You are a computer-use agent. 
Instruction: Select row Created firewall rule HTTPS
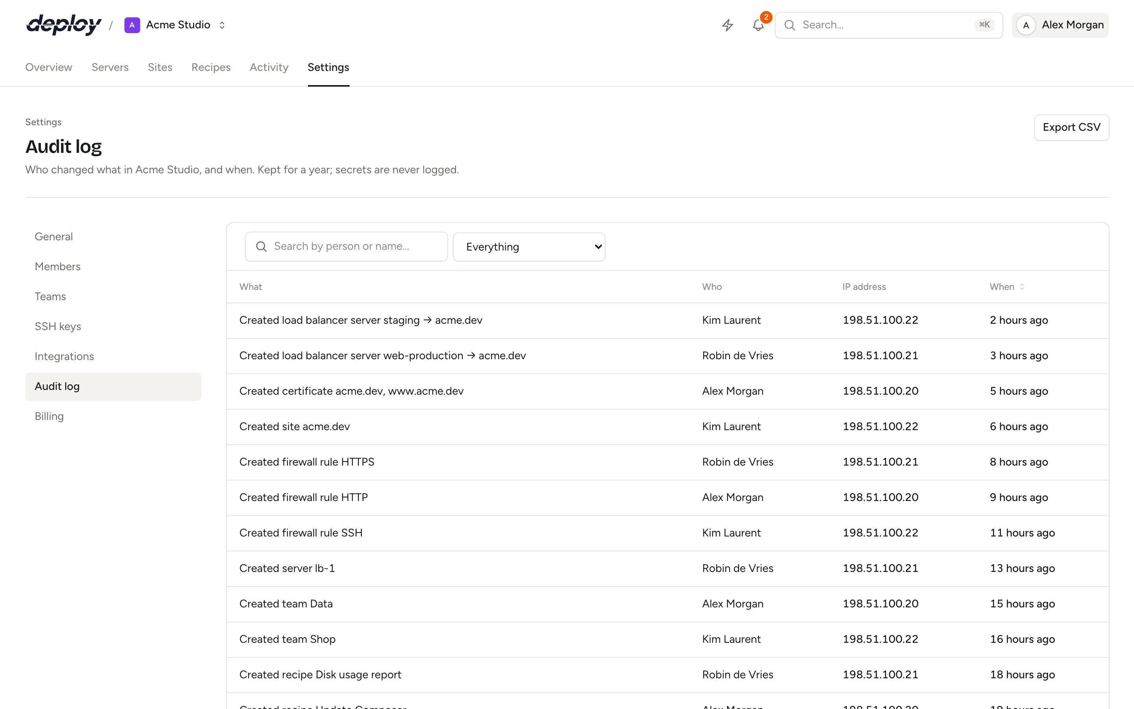pyautogui.click(x=667, y=462)
